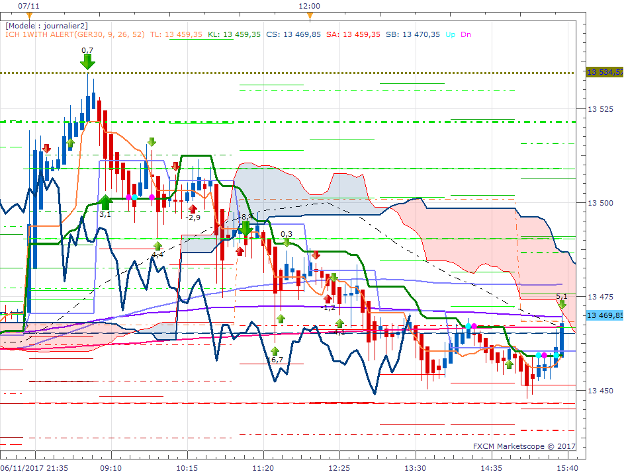Click the red up arrow labeled -2,9
This screenshot has width=624, height=476.
(193, 209)
